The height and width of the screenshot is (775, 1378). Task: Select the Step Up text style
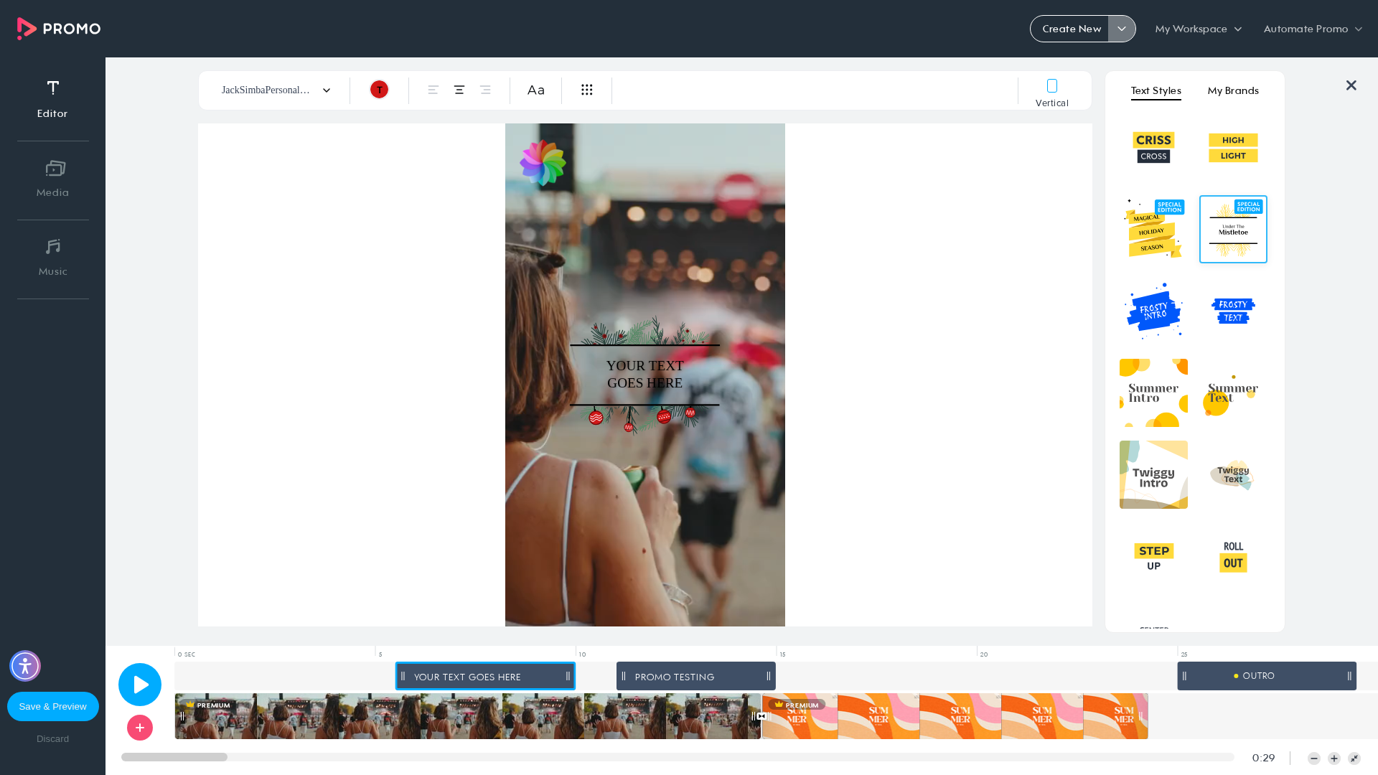pyautogui.click(x=1153, y=556)
